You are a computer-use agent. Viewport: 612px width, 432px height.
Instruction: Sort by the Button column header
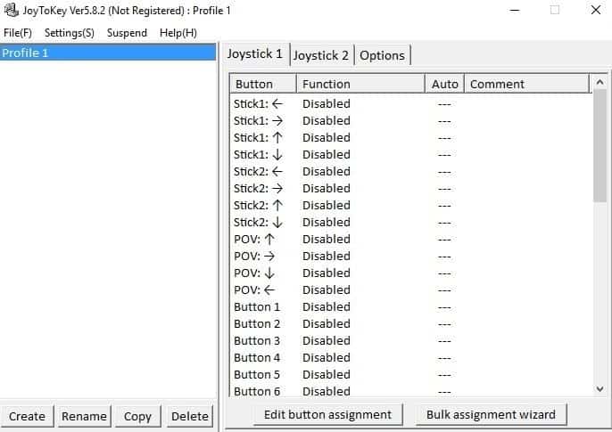(263, 84)
